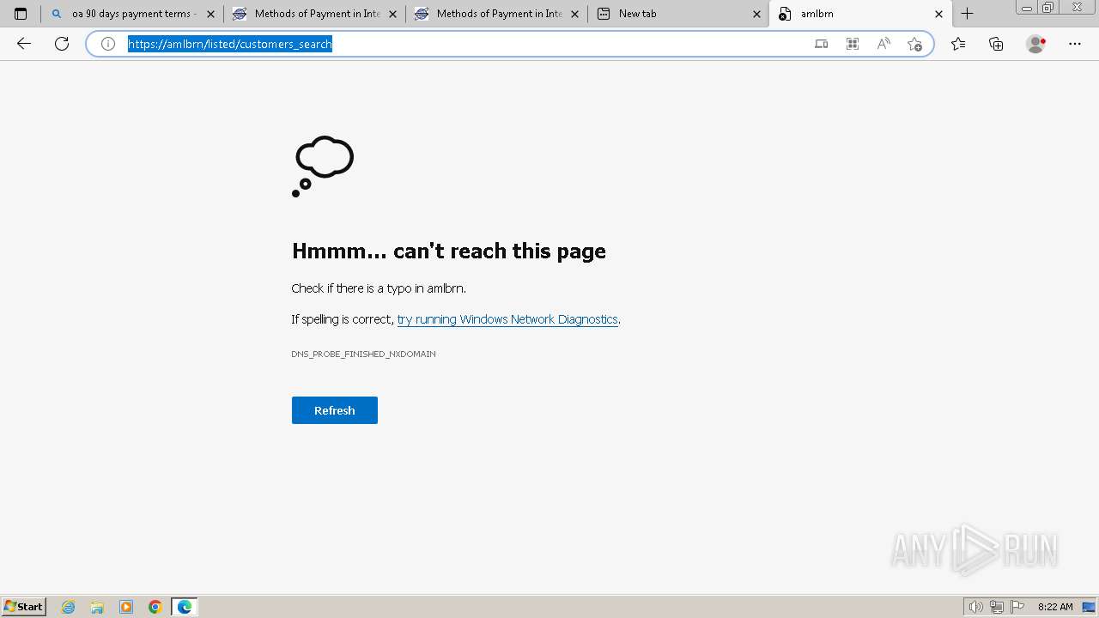
Task: Click the 8:22 AM clock
Action: [1055, 607]
